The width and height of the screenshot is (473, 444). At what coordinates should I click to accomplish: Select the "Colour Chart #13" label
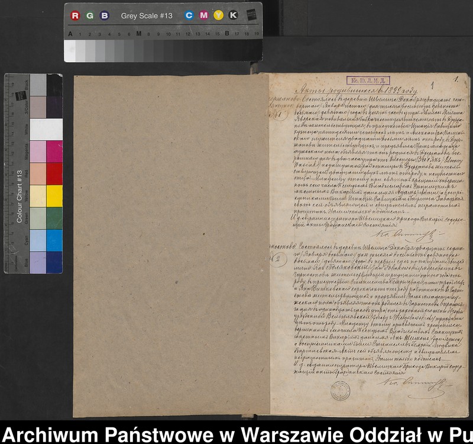click(20, 197)
